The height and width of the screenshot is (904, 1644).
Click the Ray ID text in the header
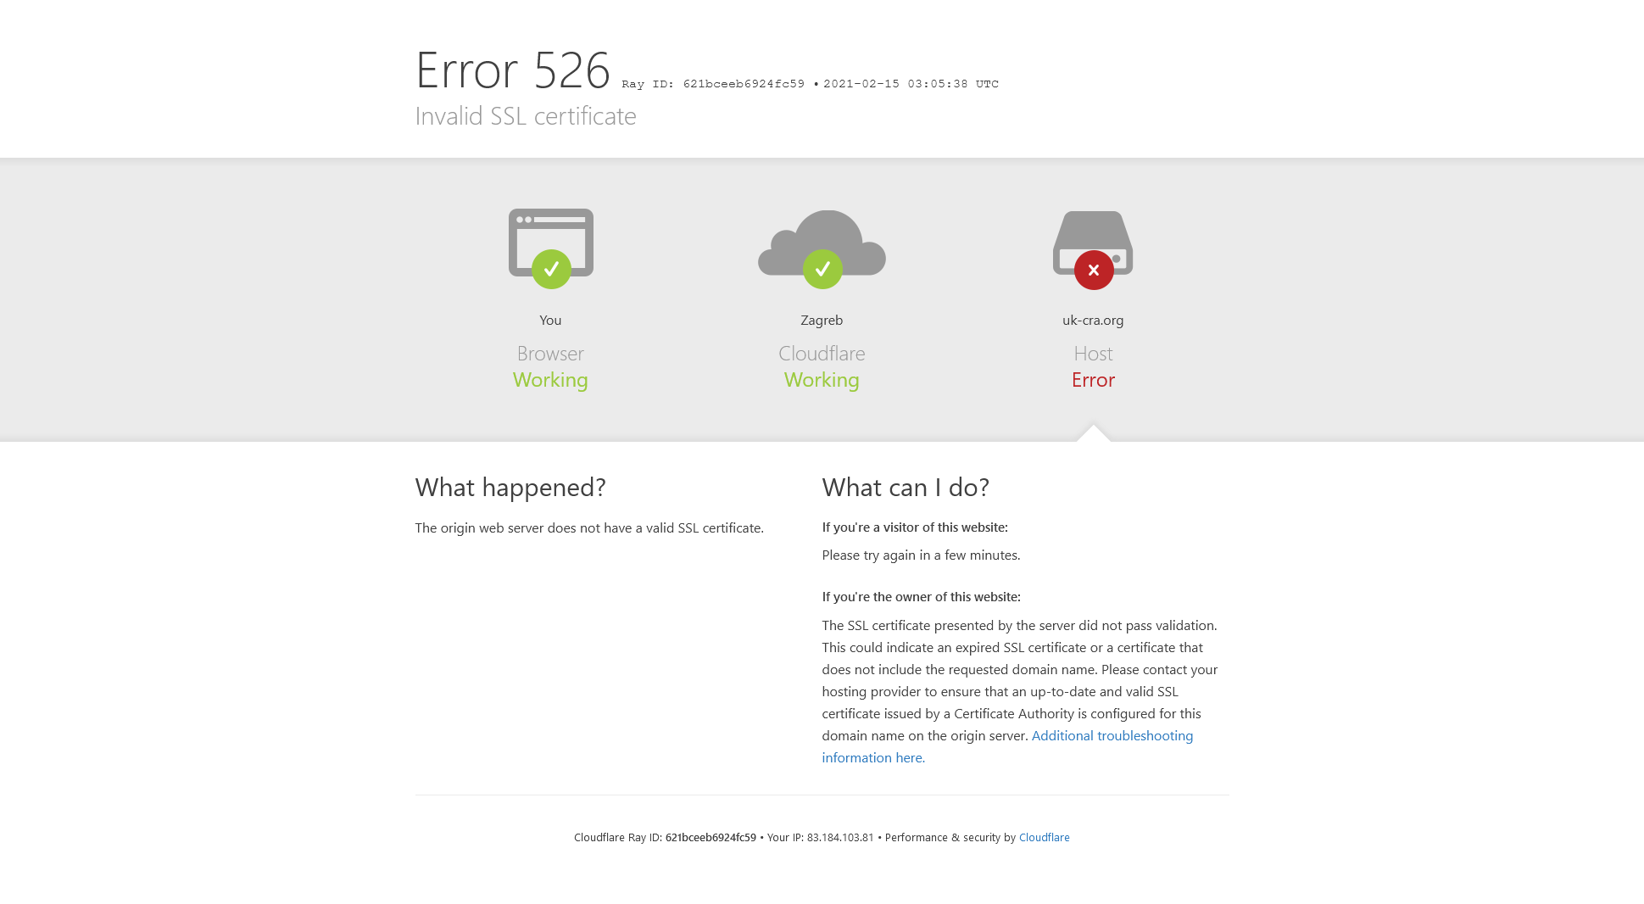(713, 84)
